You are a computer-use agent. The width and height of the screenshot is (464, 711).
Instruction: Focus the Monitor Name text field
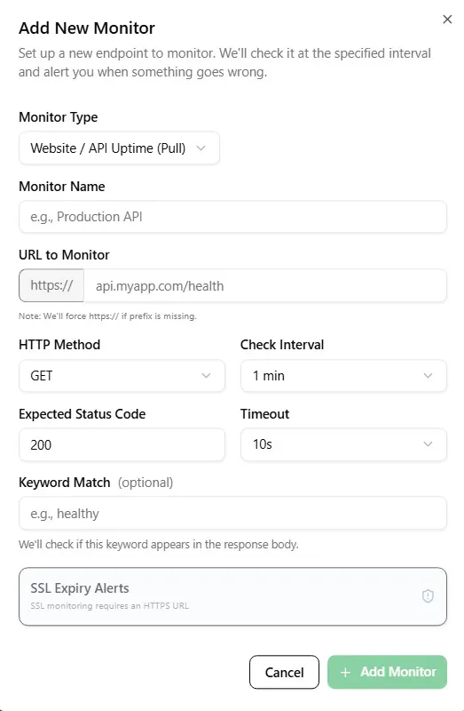pyautogui.click(x=232, y=217)
